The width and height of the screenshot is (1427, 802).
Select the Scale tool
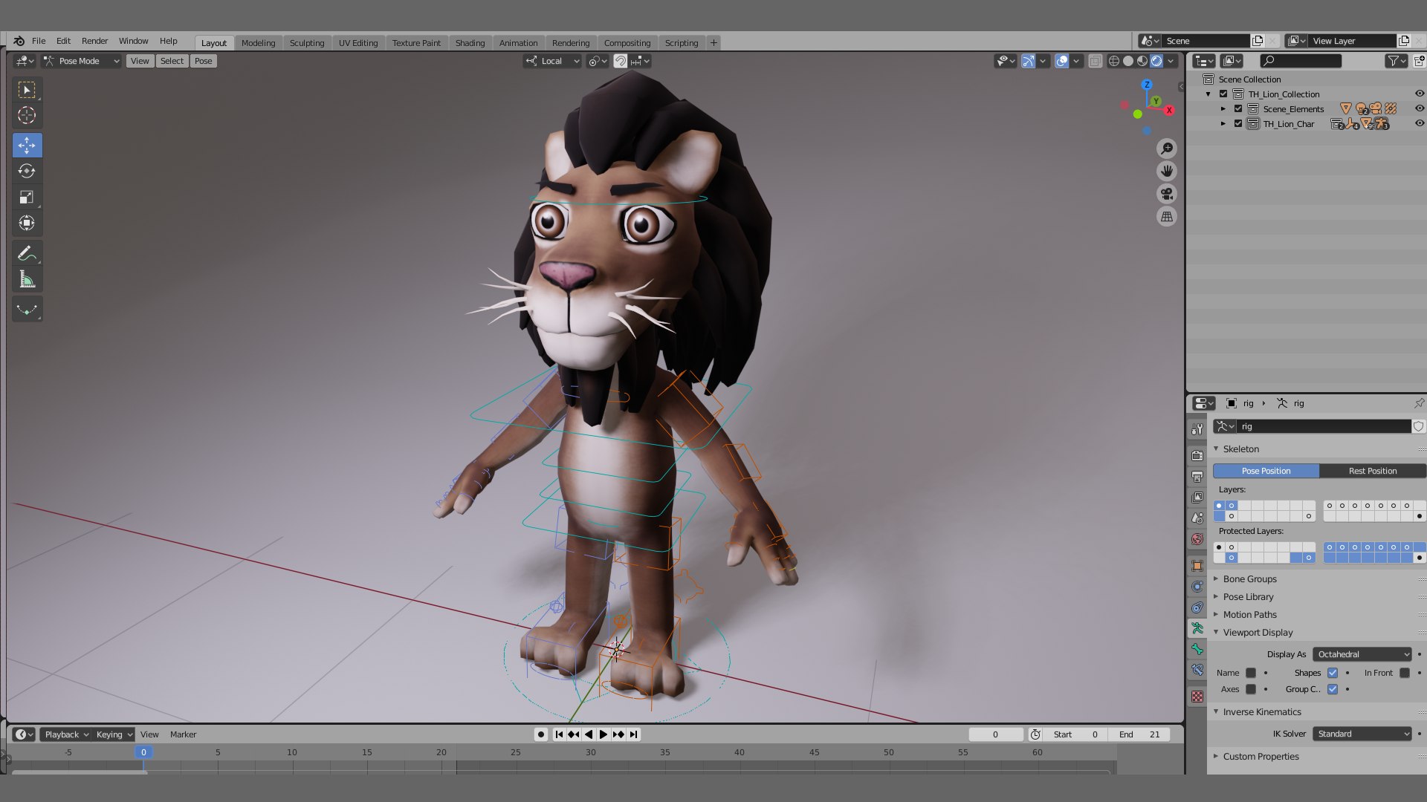pos(27,197)
